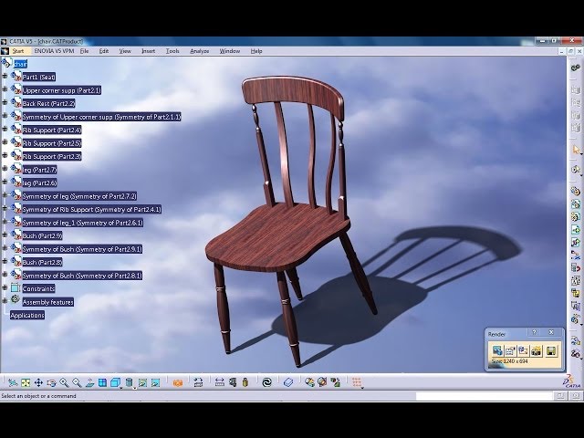The height and width of the screenshot is (438, 584).
Task: Select Symmetry of Rib Support tree item
Action: [x=91, y=209]
